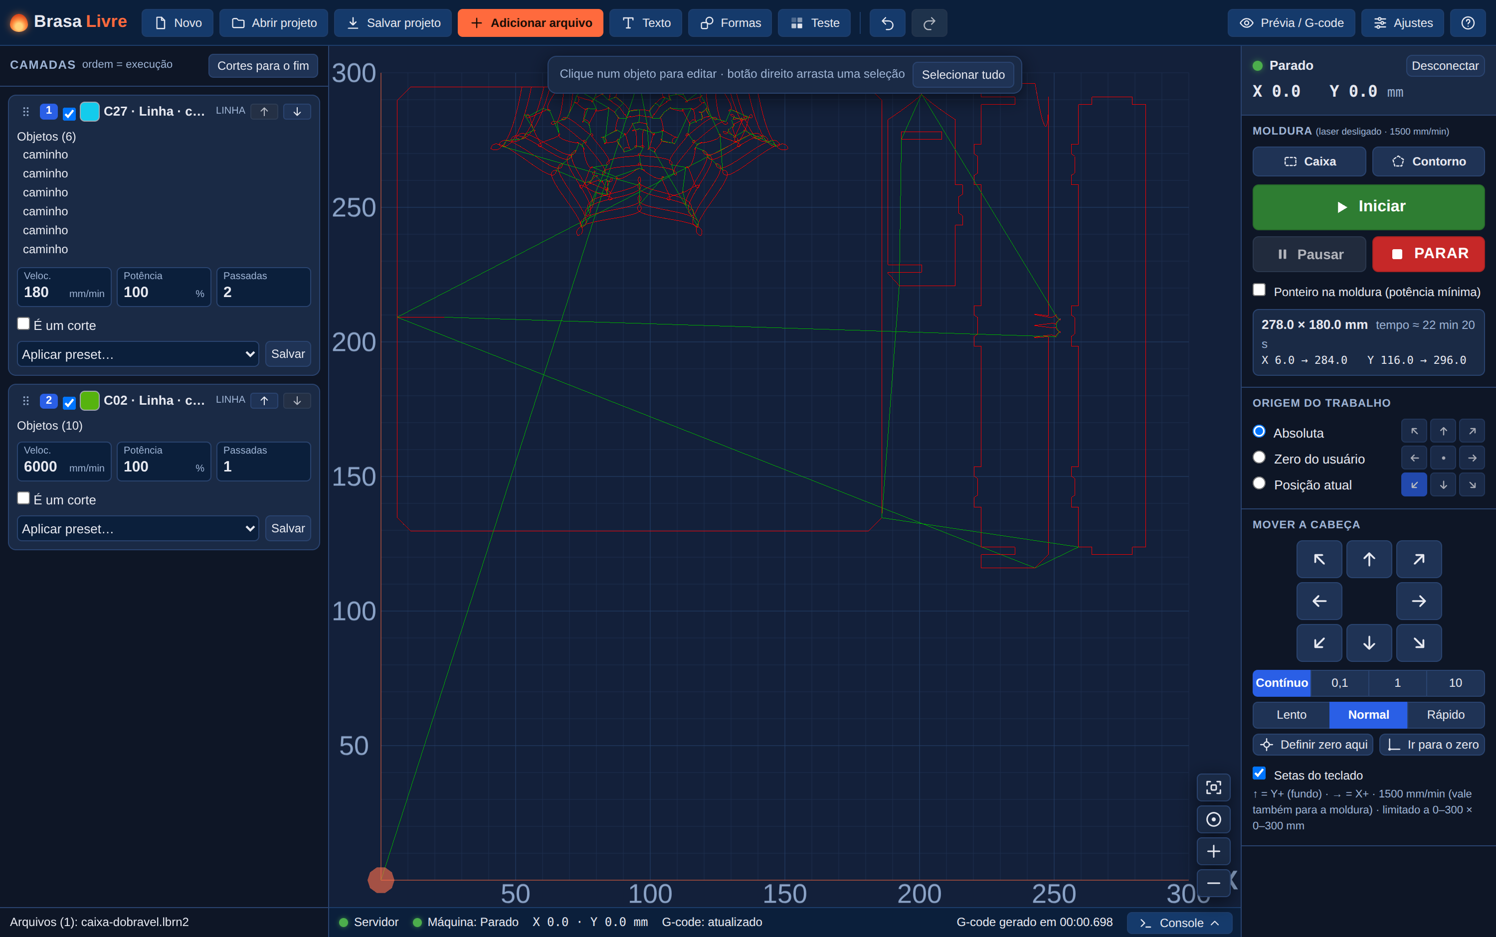Image resolution: width=1496 pixels, height=937 pixels.
Task: Click the Veloc. 180 field of layer C27
Action: (64, 287)
